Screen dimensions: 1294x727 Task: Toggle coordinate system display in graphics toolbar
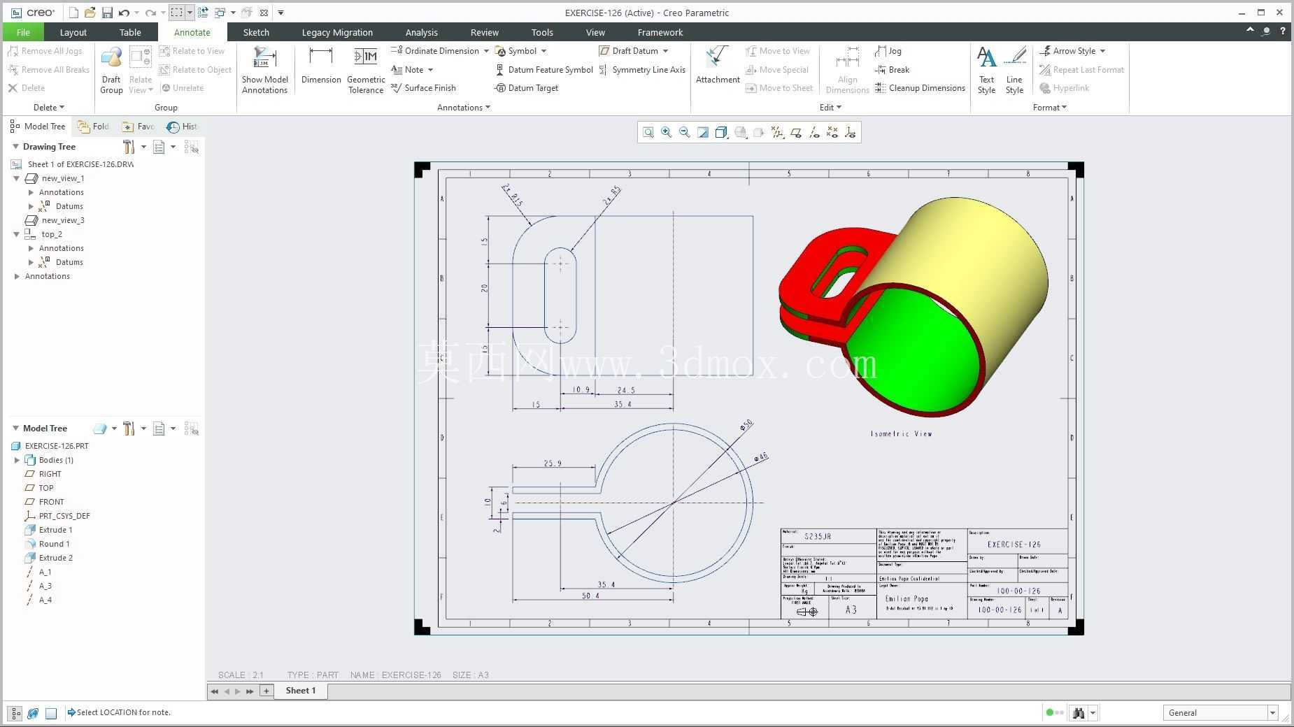(x=850, y=132)
